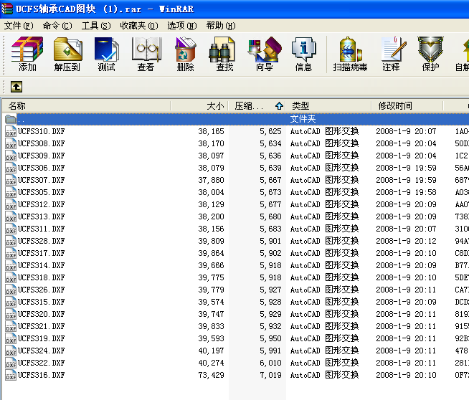This screenshot has width=469, height=400.
Task: Click size value 73,429
Action: click(x=211, y=375)
